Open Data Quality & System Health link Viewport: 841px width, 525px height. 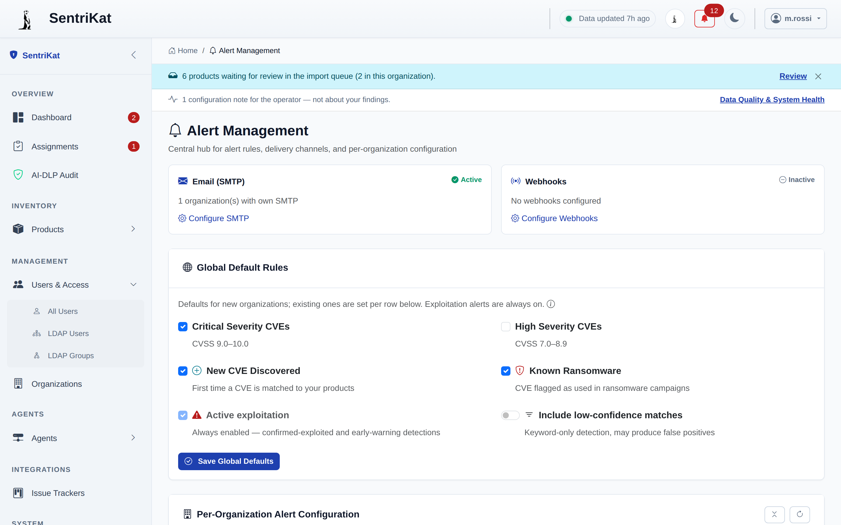pyautogui.click(x=772, y=100)
